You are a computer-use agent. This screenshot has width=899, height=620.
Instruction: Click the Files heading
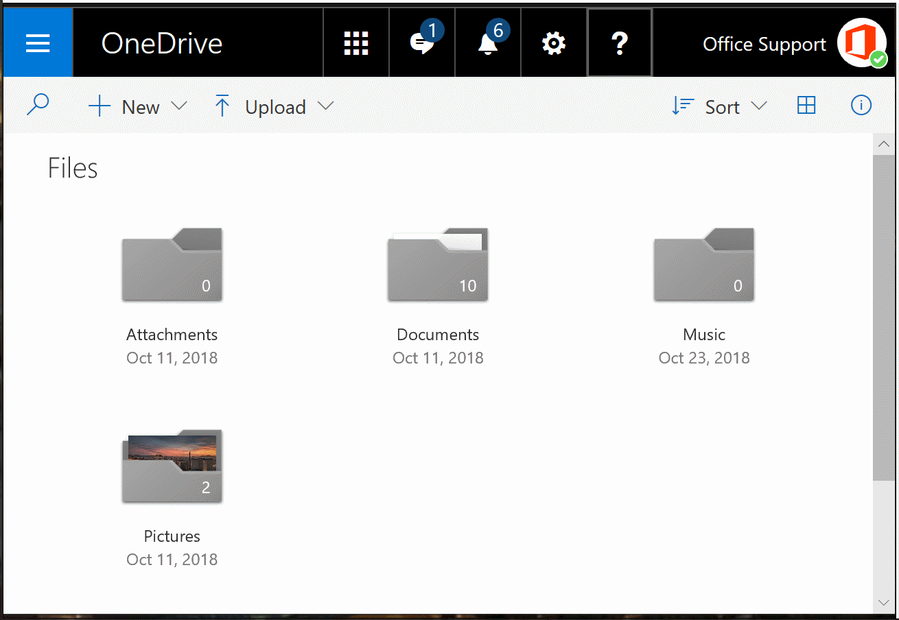72,167
